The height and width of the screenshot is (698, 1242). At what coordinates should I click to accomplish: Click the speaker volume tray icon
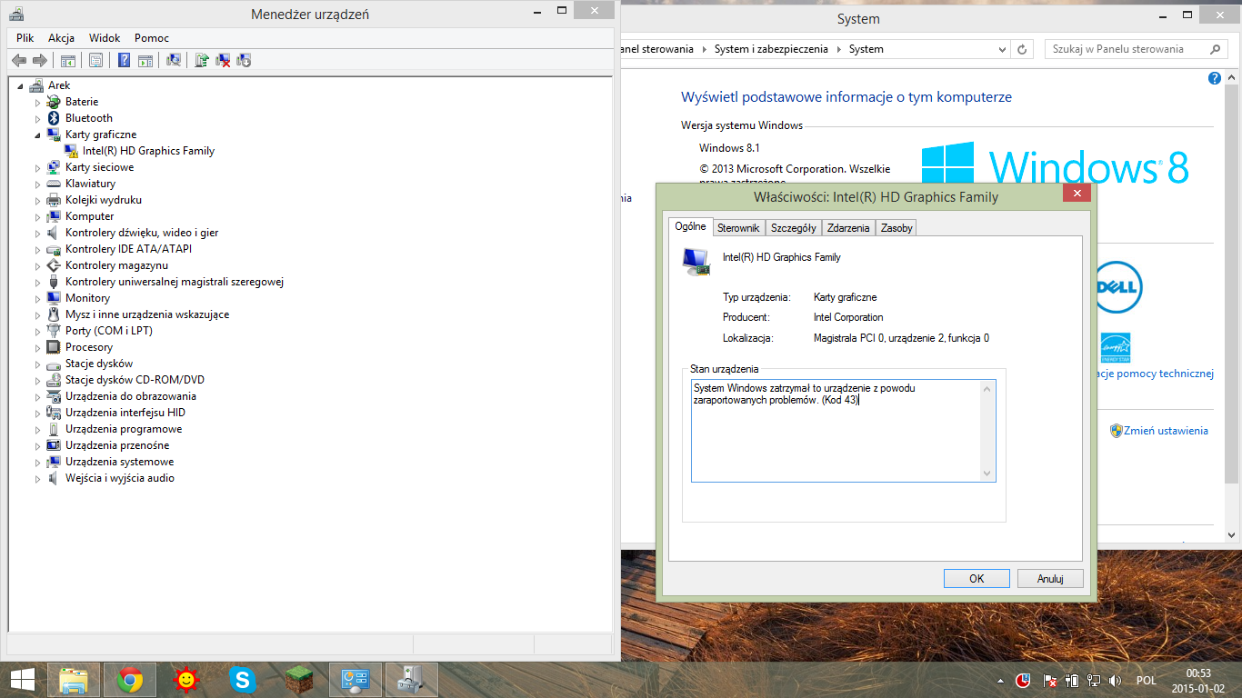click(x=1115, y=680)
